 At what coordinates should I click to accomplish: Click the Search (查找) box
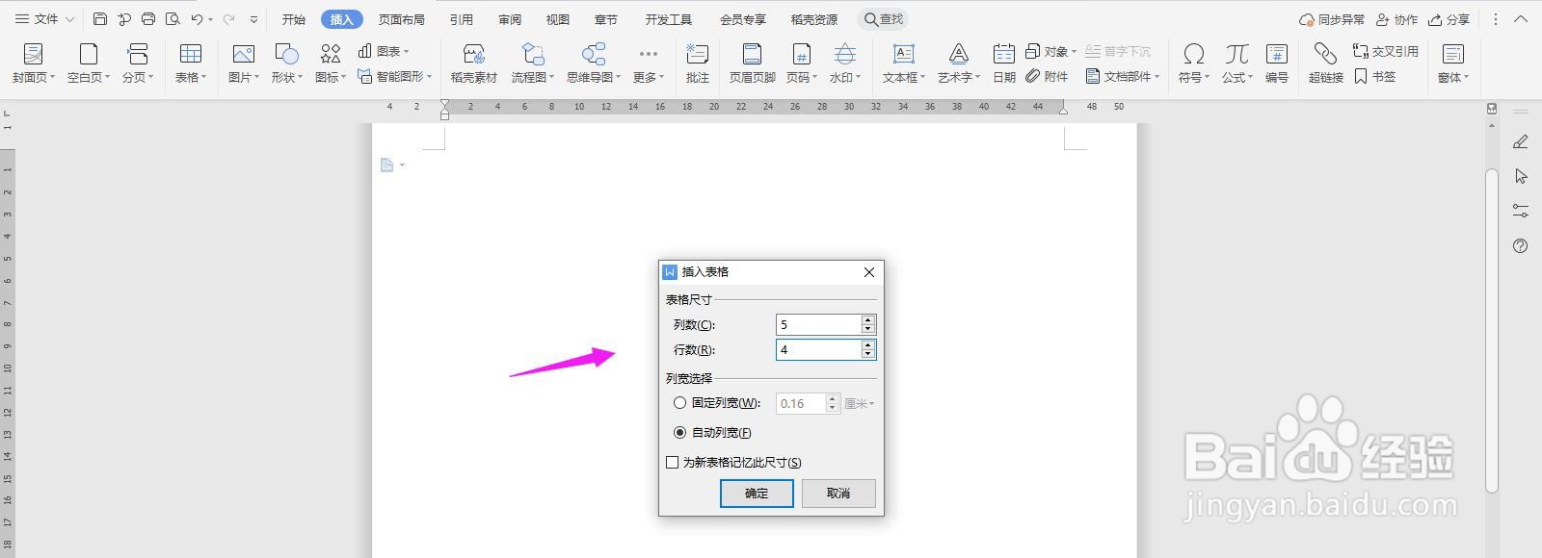pyautogui.click(x=884, y=19)
